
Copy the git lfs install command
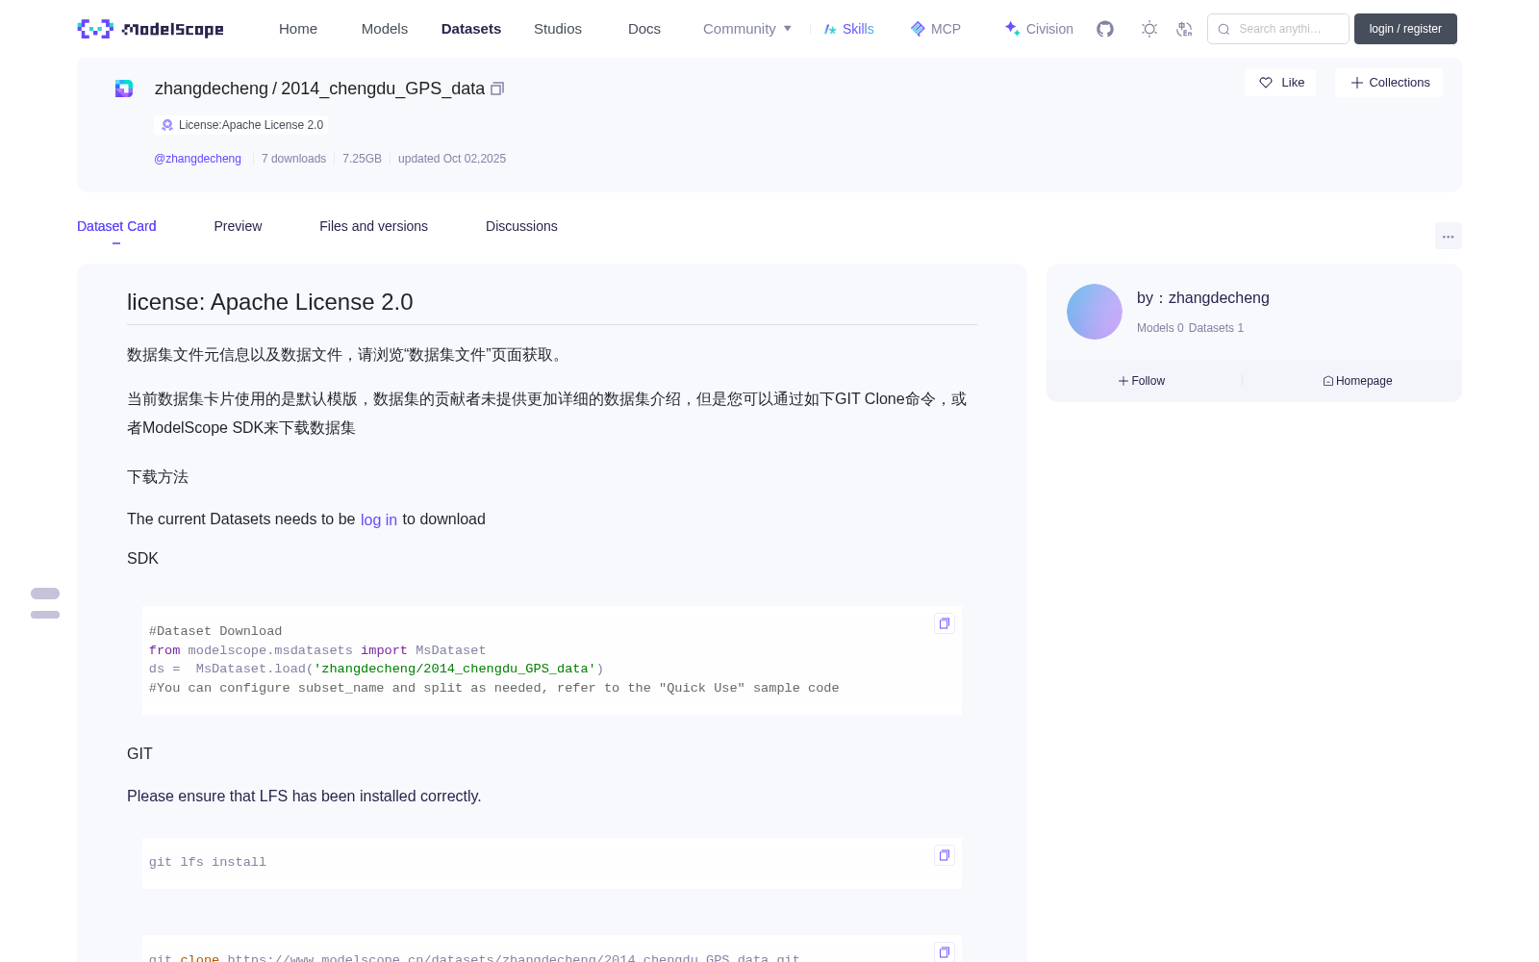point(945,855)
